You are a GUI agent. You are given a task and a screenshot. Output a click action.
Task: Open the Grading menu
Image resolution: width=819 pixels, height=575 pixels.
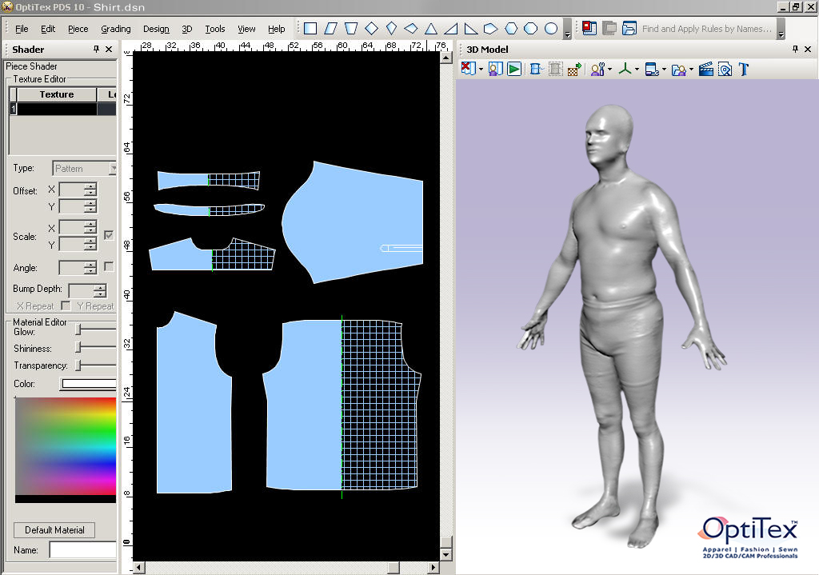point(115,28)
